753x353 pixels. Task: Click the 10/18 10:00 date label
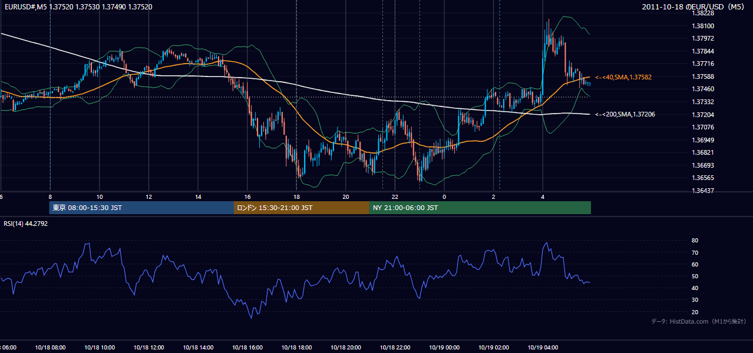[x=99, y=348]
